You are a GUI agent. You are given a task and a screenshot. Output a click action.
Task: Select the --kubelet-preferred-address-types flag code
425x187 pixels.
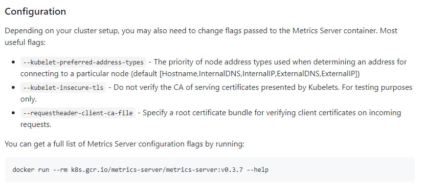pyautogui.click(x=83, y=62)
